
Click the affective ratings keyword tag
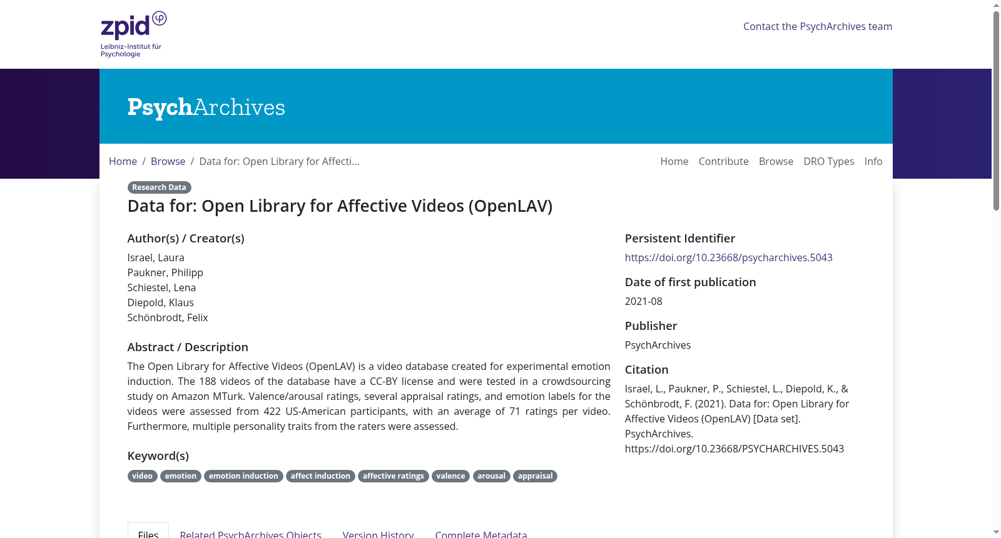pyautogui.click(x=394, y=476)
